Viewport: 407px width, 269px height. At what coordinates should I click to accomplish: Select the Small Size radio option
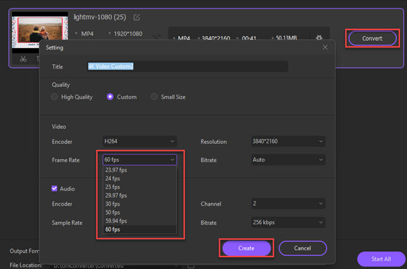click(154, 97)
